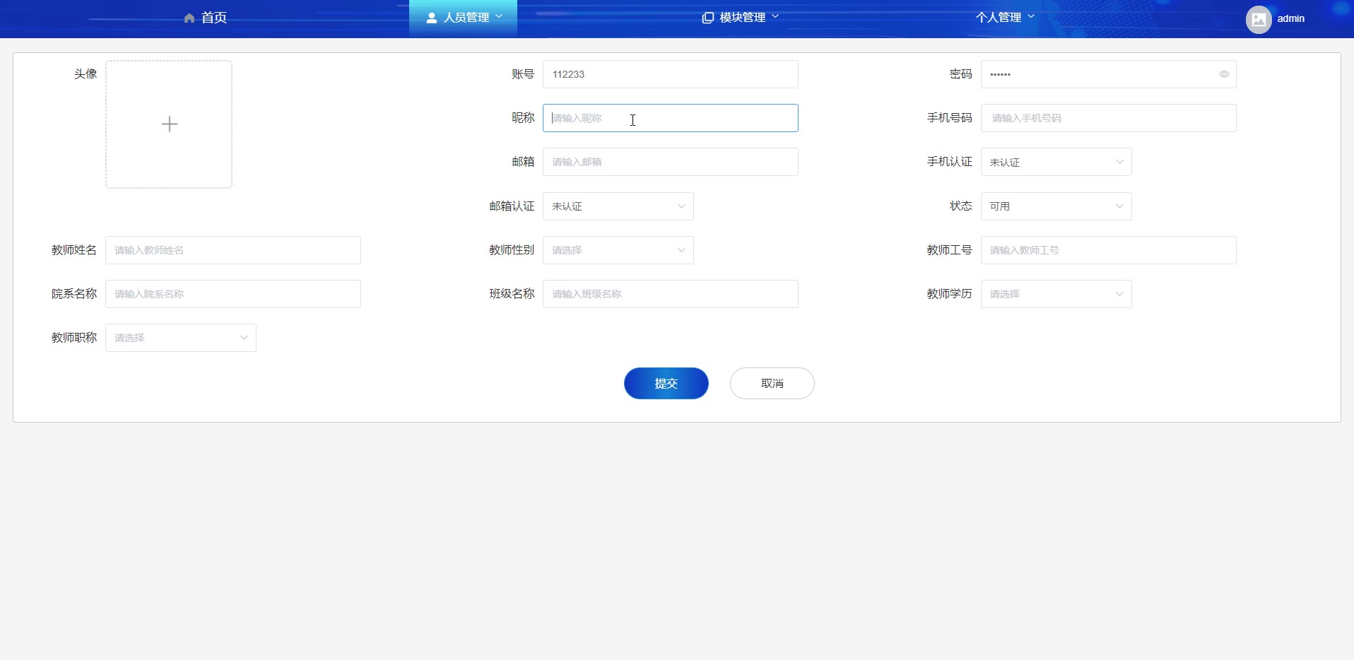Click the plus icon to upload avatar
Screen dimensions: 1354x660
[170, 124]
